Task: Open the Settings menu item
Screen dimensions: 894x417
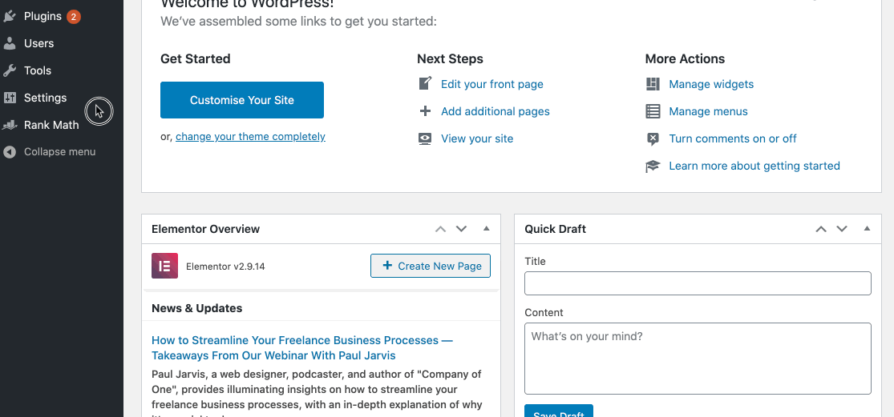Action: (x=46, y=98)
